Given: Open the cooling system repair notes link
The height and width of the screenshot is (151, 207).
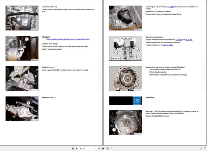Looking at the screenshot, I should pyautogui.click(x=68, y=39).
